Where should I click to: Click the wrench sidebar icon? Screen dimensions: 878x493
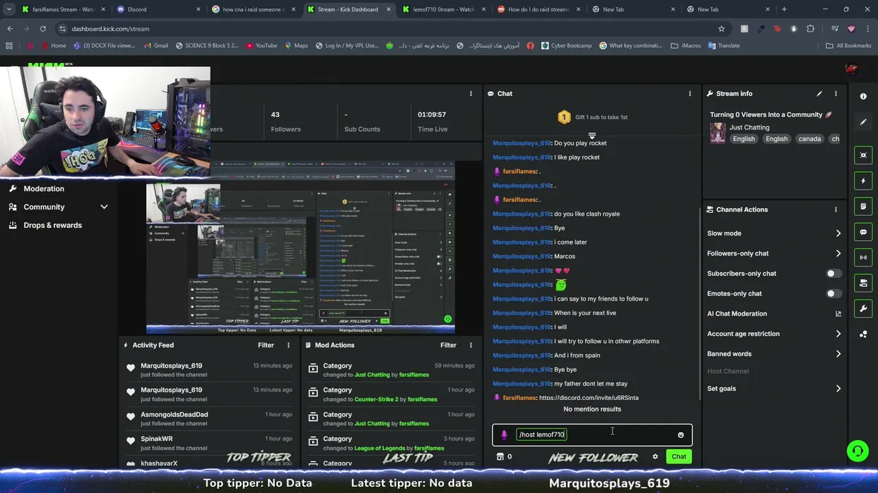point(864,308)
